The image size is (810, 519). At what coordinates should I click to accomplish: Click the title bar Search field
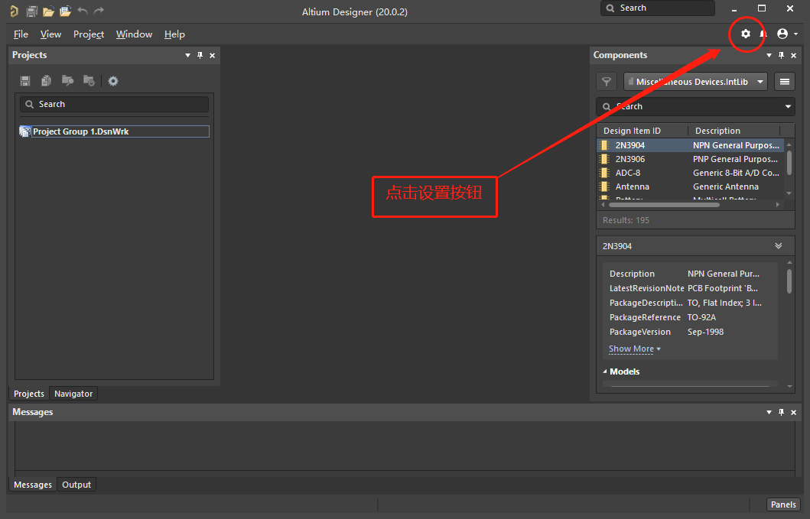pyautogui.click(x=658, y=8)
